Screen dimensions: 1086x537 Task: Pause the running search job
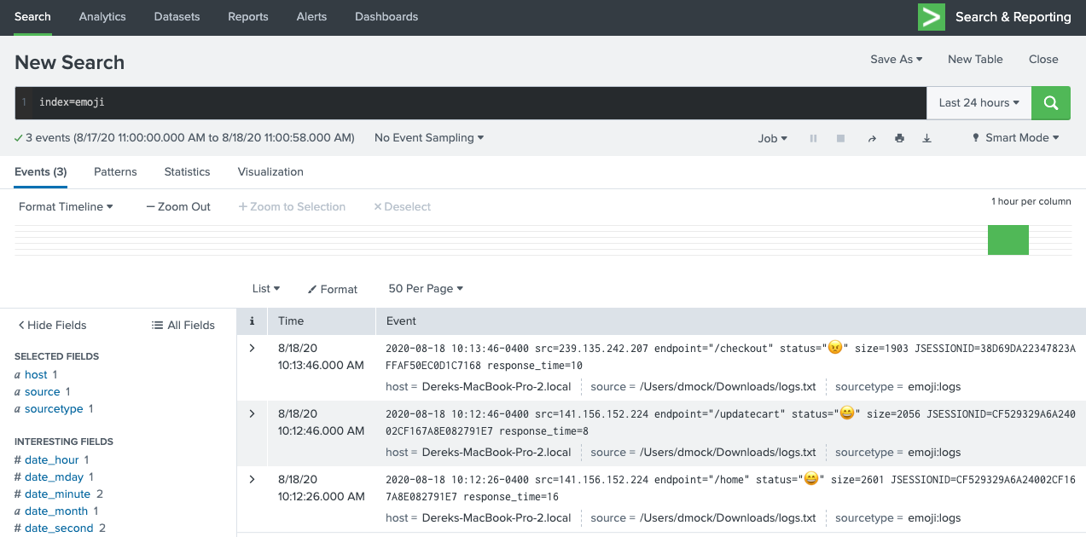pyautogui.click(x=813, y=138)
